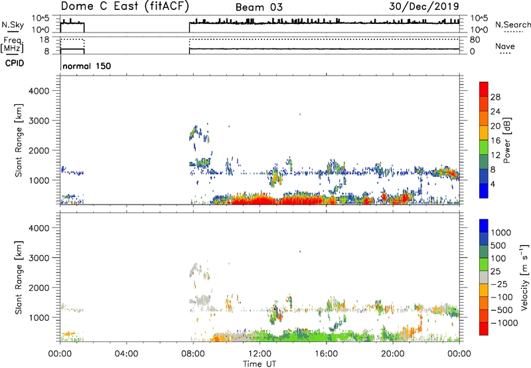Click the 'Velocity [m s-1]' colorbar label

click(524, 277)
